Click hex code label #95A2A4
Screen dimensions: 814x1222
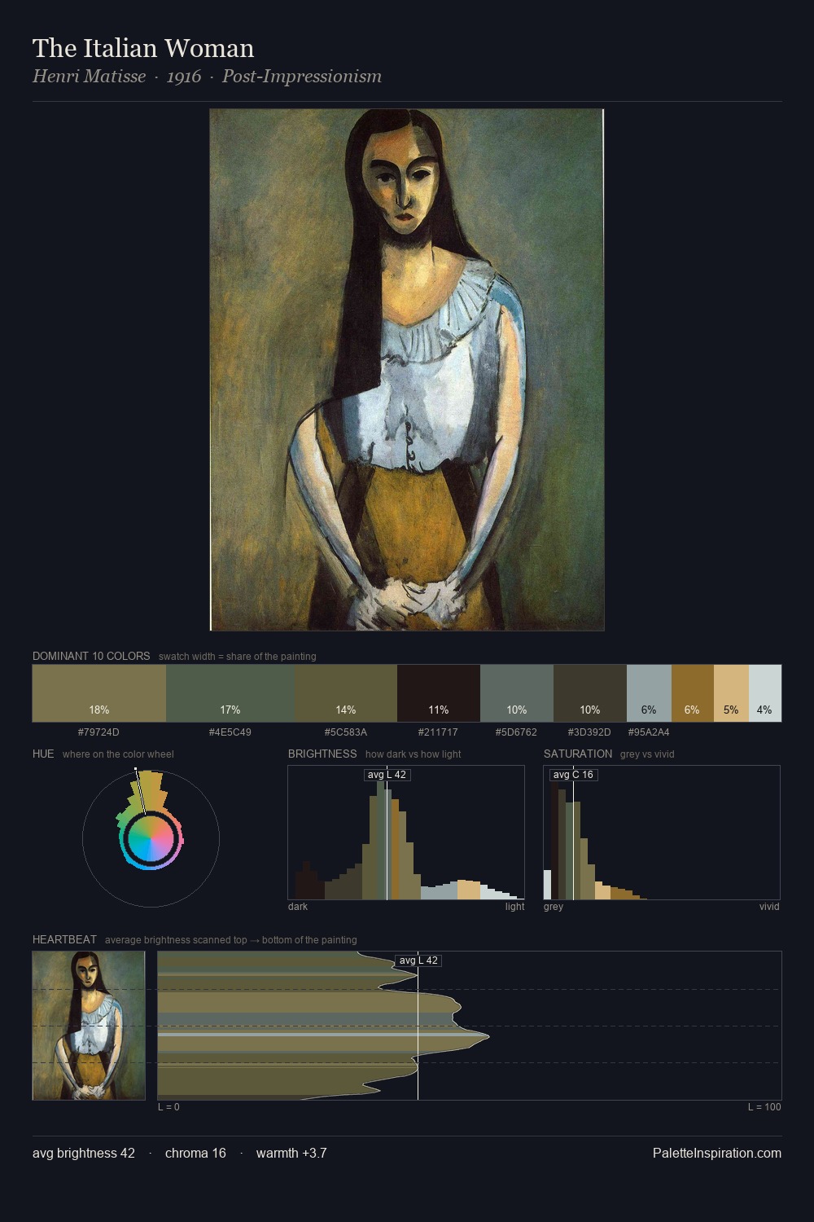tap(649, 732)
